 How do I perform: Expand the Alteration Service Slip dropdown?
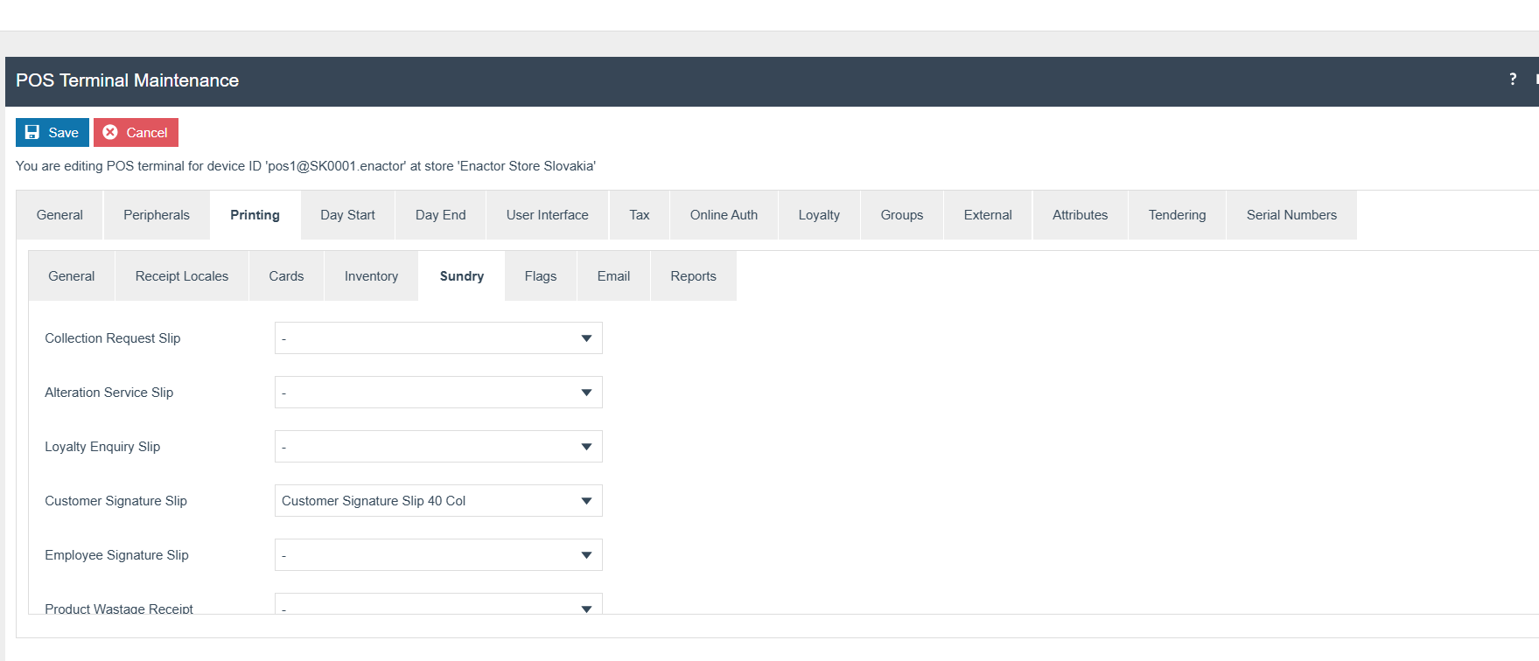(x=438, y=393)
